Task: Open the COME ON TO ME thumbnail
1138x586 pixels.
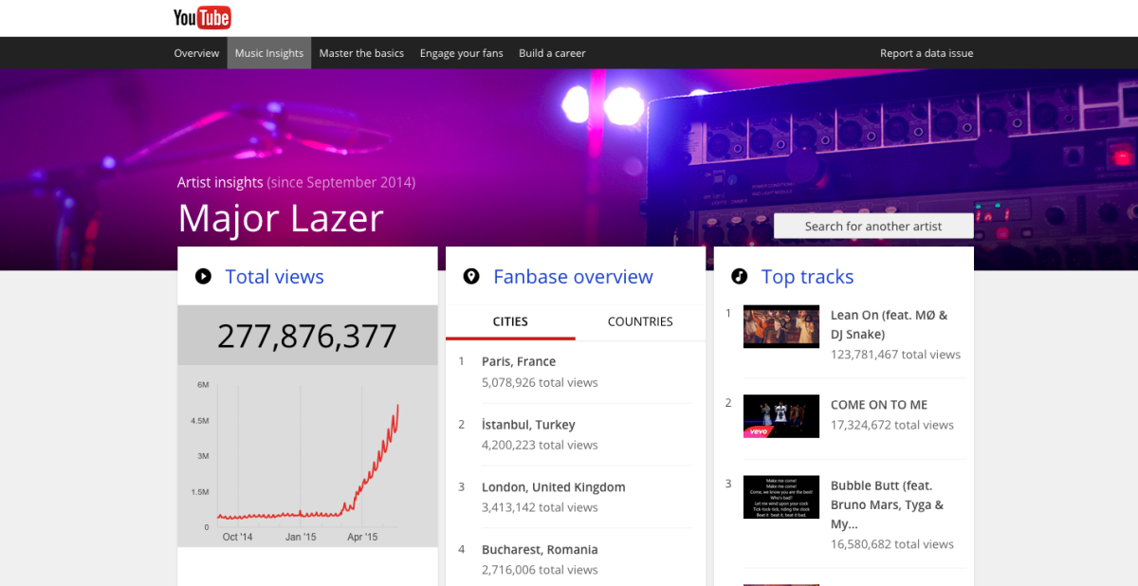Action: point(781,415)
